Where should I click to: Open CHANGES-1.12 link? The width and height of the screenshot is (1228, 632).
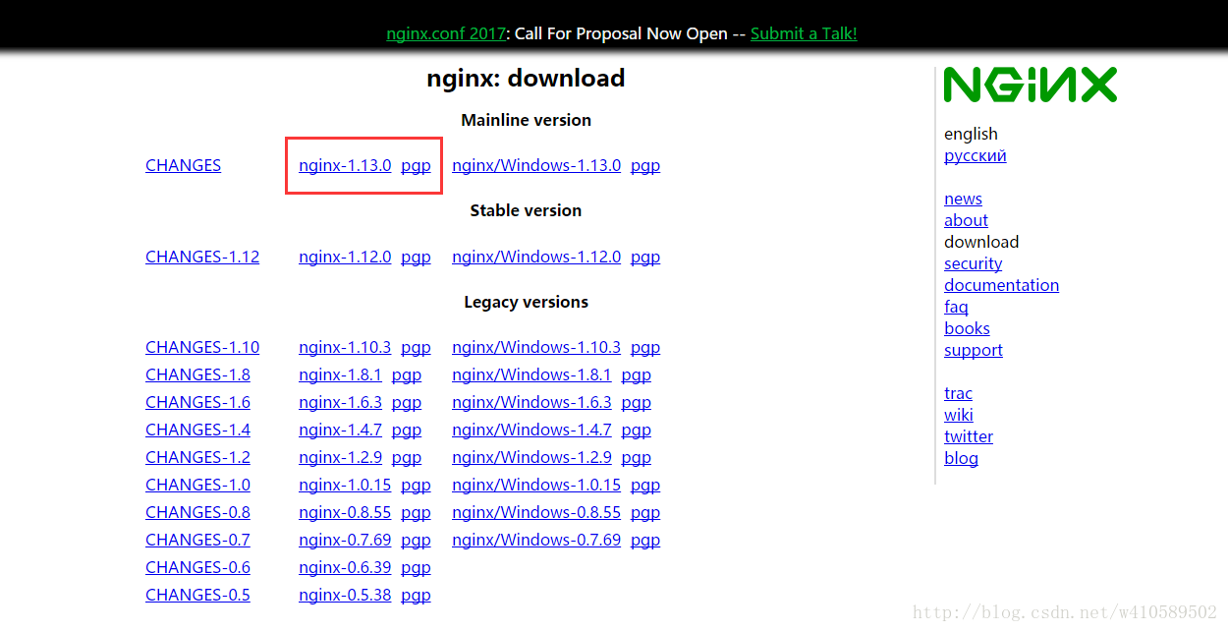(x=202, y=257)
